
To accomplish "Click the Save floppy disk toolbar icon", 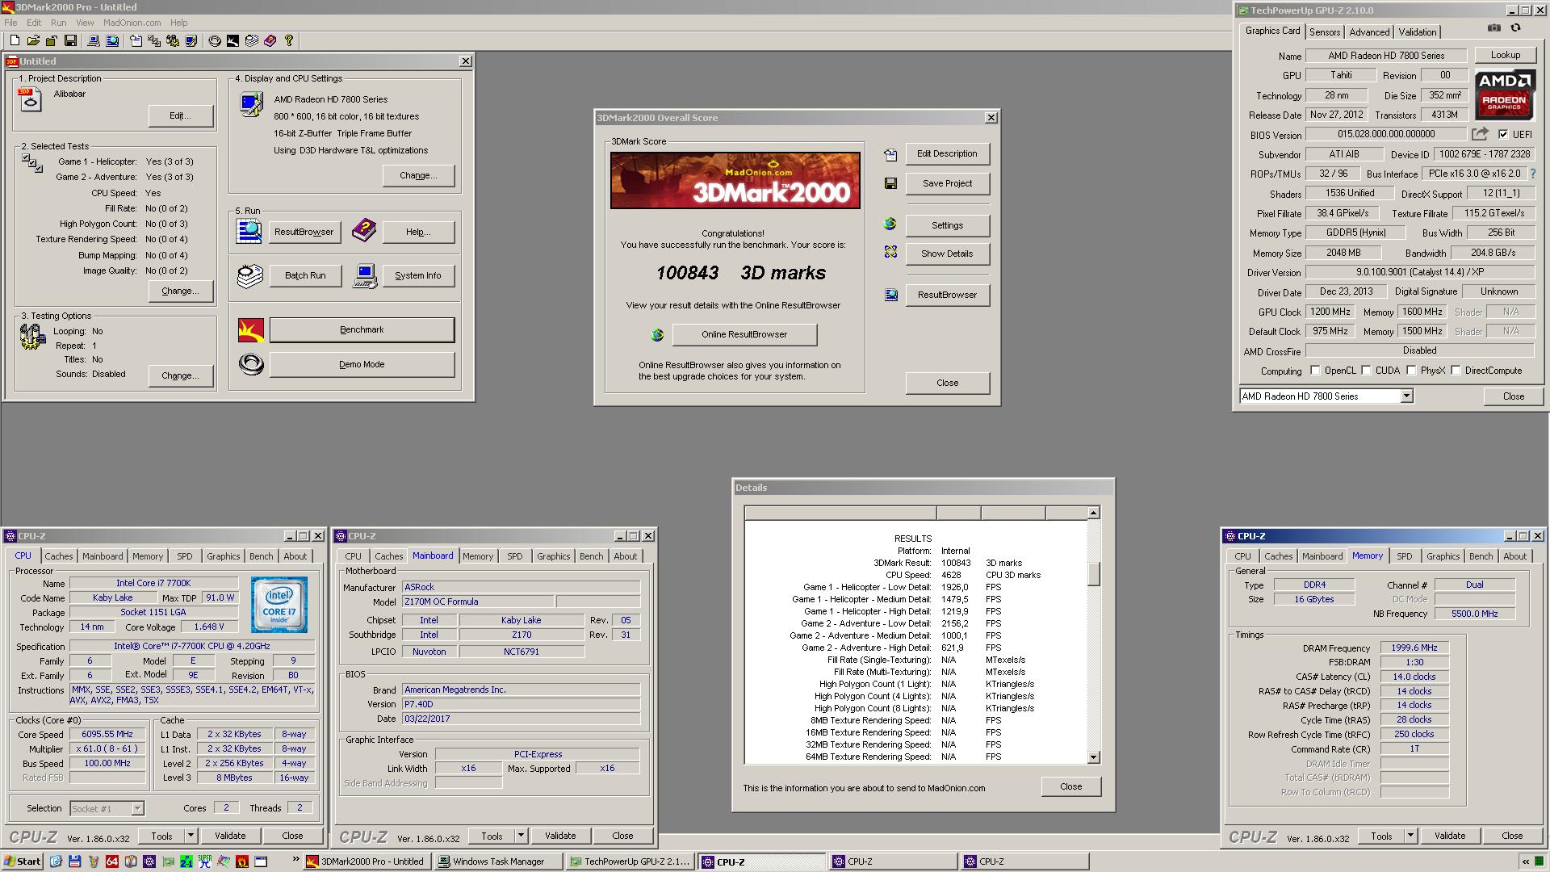I will pos(70,40).
